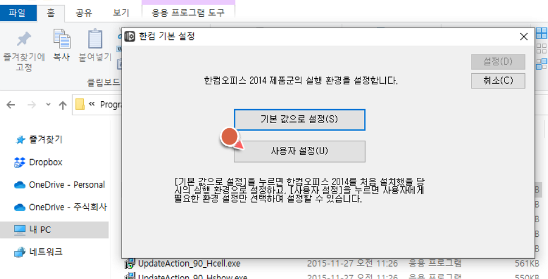The height and width of the screenshot is (279, 548).
Task: Close the 한컴 기본 설정 dialog
Action: click(x=524, y=37)
